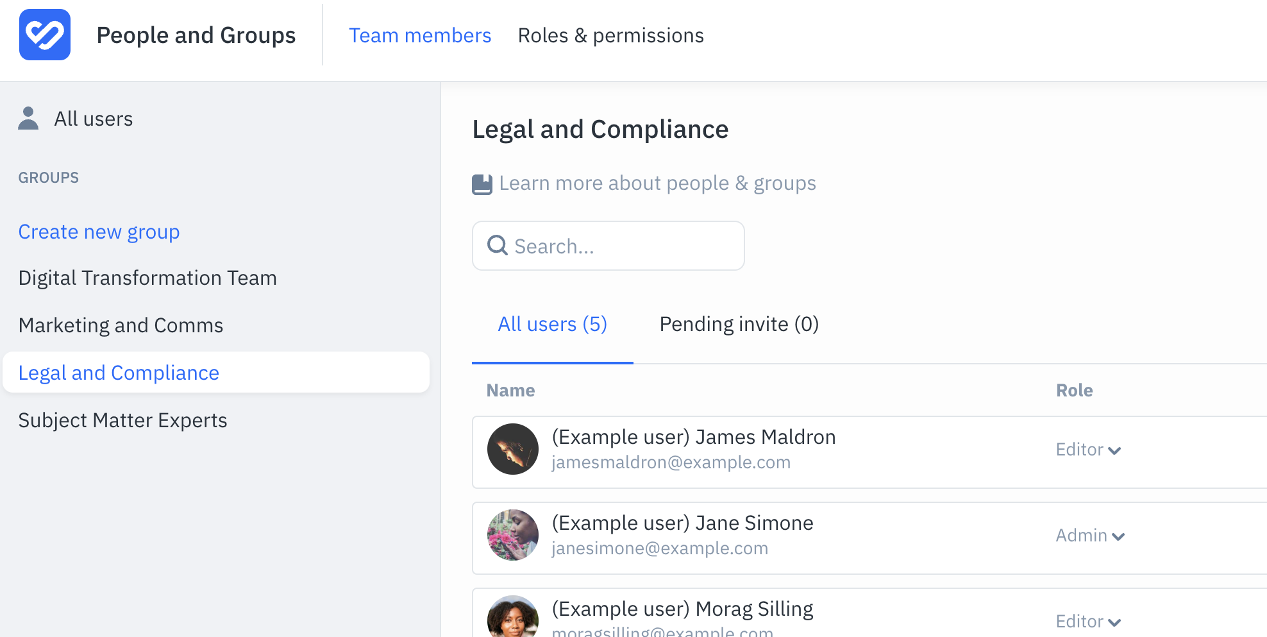Image resolution: width=1267 pixels, height=637 pixels.
Task: Click the Role column header
Action: tap(1075, 390)
